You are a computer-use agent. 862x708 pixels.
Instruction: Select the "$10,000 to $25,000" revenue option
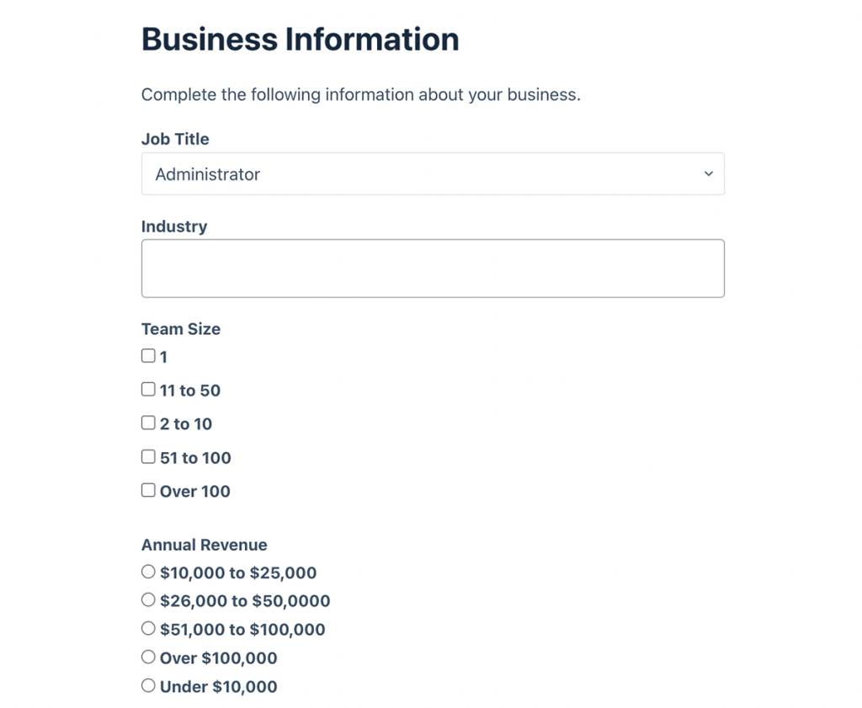(x=148, y=571)
